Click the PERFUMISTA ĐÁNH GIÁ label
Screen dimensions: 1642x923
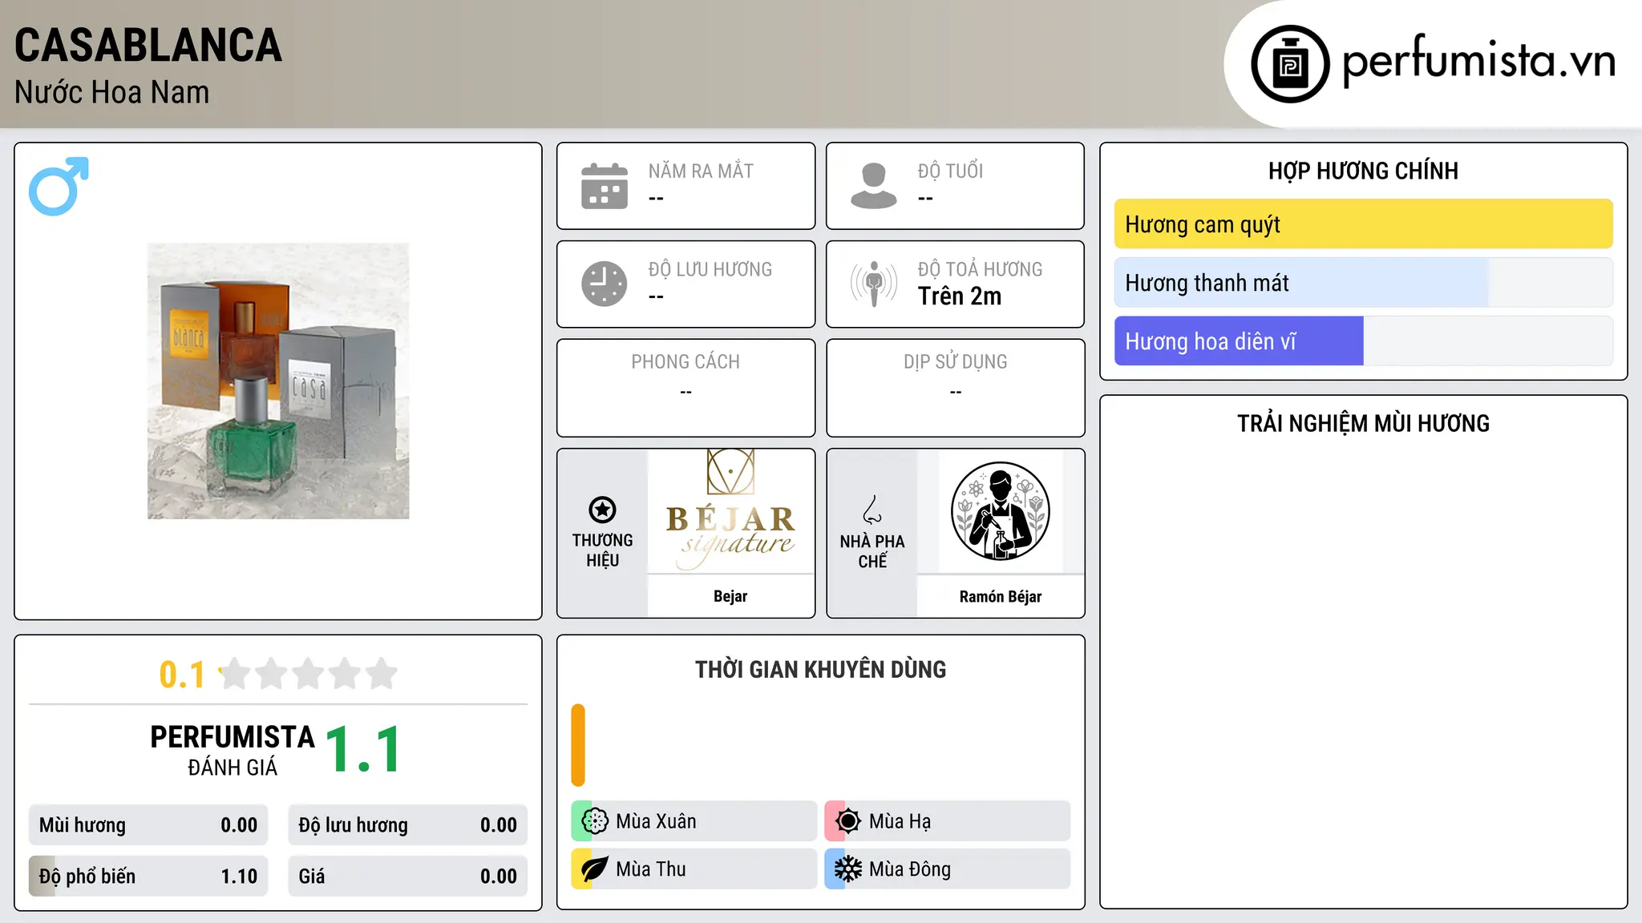(233, 751)
